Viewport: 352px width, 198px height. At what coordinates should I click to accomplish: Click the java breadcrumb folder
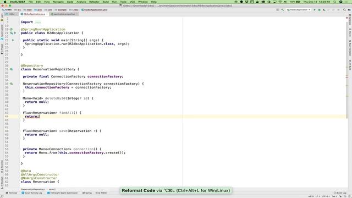38,10
